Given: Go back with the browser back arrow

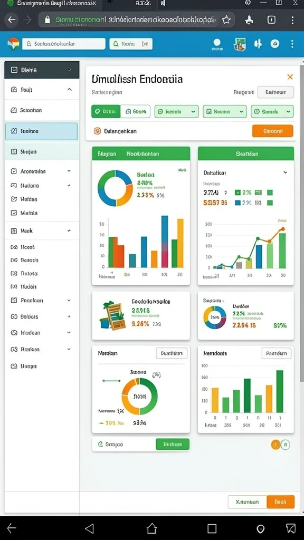Looking at the screenshot, I should [x=12, y=20].
